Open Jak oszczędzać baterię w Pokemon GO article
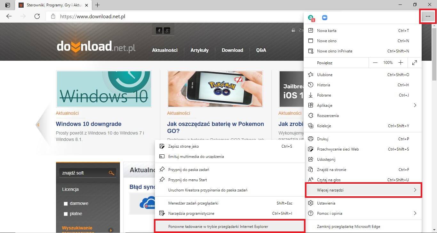Image resolution: width=437 pixels, height=233 pixels. [215, 128]
